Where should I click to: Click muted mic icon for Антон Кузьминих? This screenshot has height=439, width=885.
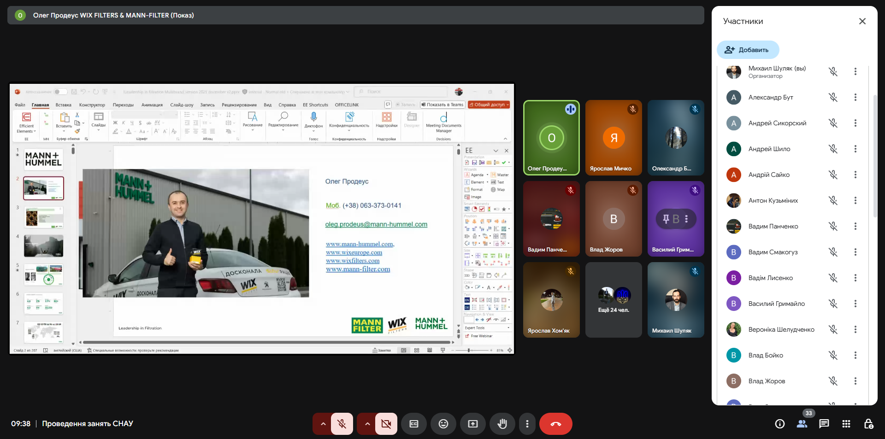coord(833,200)
